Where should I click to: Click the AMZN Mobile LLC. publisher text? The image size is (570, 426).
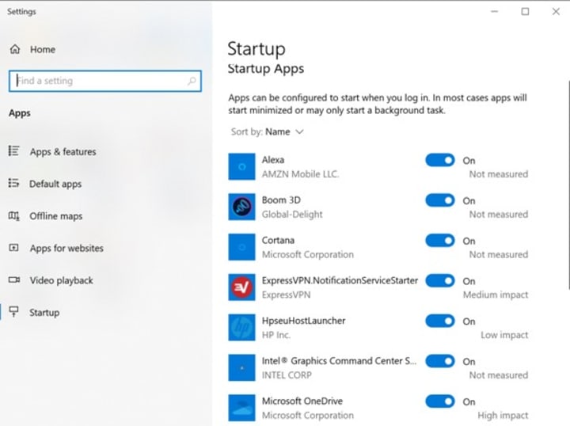tap(300, 174)
